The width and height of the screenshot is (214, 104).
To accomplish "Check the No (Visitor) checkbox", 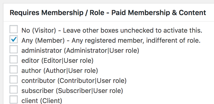I will (14, 30).
